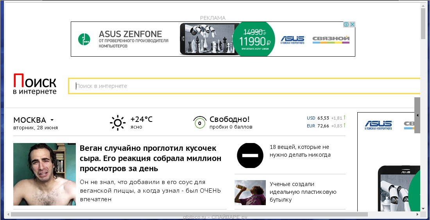Click the ясно weather condition text
Image resolution: width=430 pixels, height=220 pixels.
136,127
